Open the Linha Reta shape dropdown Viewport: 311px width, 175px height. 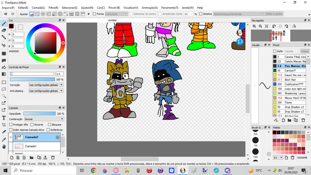click(x=116, y=14)
